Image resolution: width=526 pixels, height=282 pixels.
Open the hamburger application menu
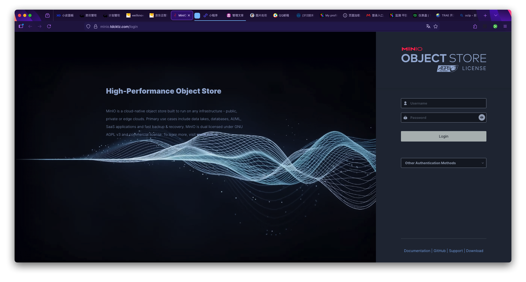tap(505, 26)
